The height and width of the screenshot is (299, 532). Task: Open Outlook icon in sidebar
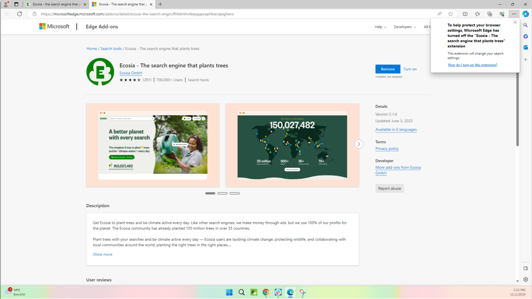(526, 48)
